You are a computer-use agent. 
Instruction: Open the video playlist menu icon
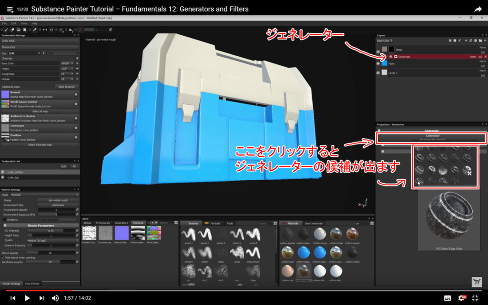tap(10, 10)
